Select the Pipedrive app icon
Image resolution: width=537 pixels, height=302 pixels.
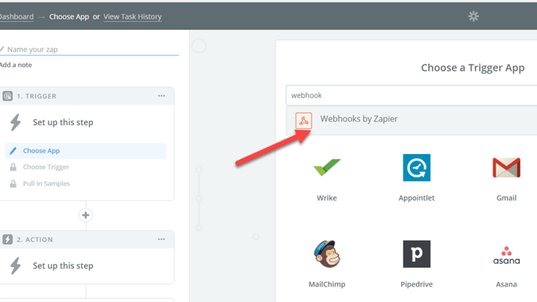click(417, 254)
